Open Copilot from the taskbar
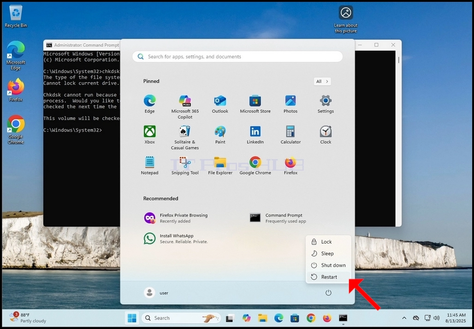 (247, 318)
